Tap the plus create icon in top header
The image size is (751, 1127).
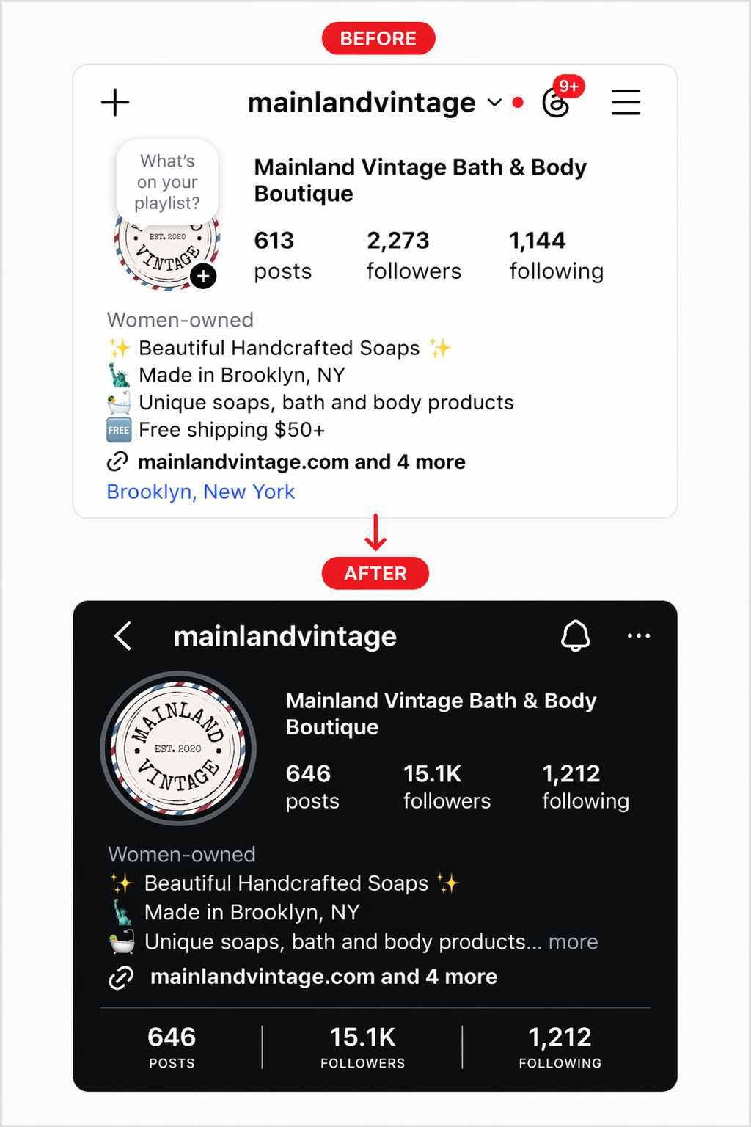pyautogui.click(x=115, y=103)
